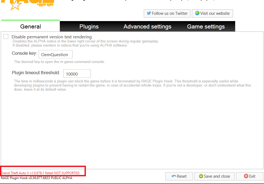
Task: Click the red X icon beside Exit
Action: [x=246, y=176]
